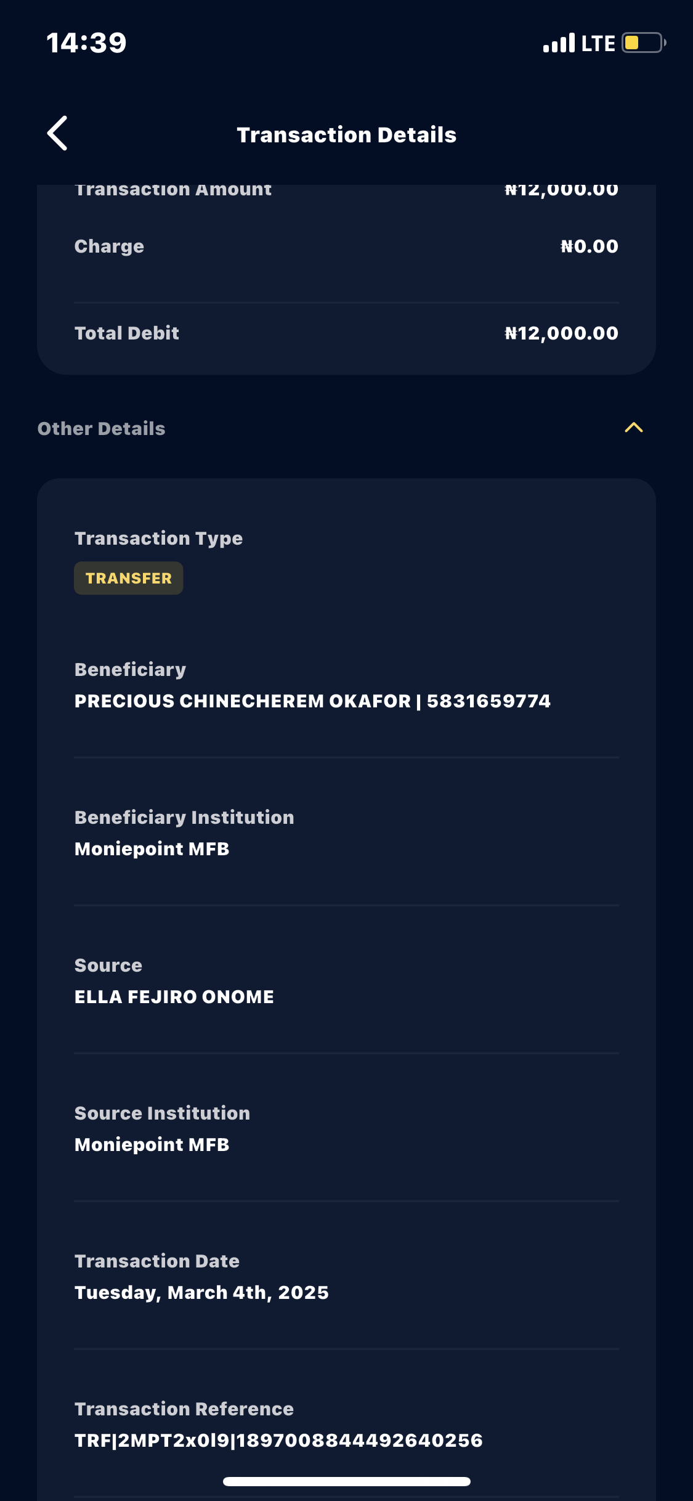This screenshot has height=1501, width=693.
Task: Tap the Beneficiary Institution Moniepoint MFB value
Action: [152, 849]
